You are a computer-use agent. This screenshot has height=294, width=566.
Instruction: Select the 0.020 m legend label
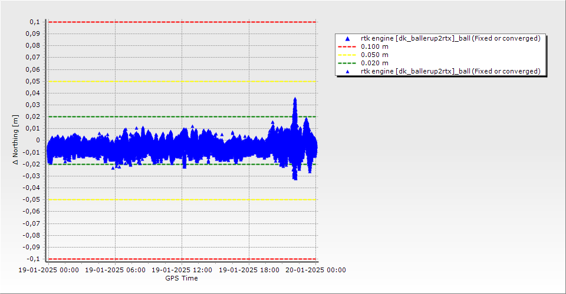tap(374, 64)
